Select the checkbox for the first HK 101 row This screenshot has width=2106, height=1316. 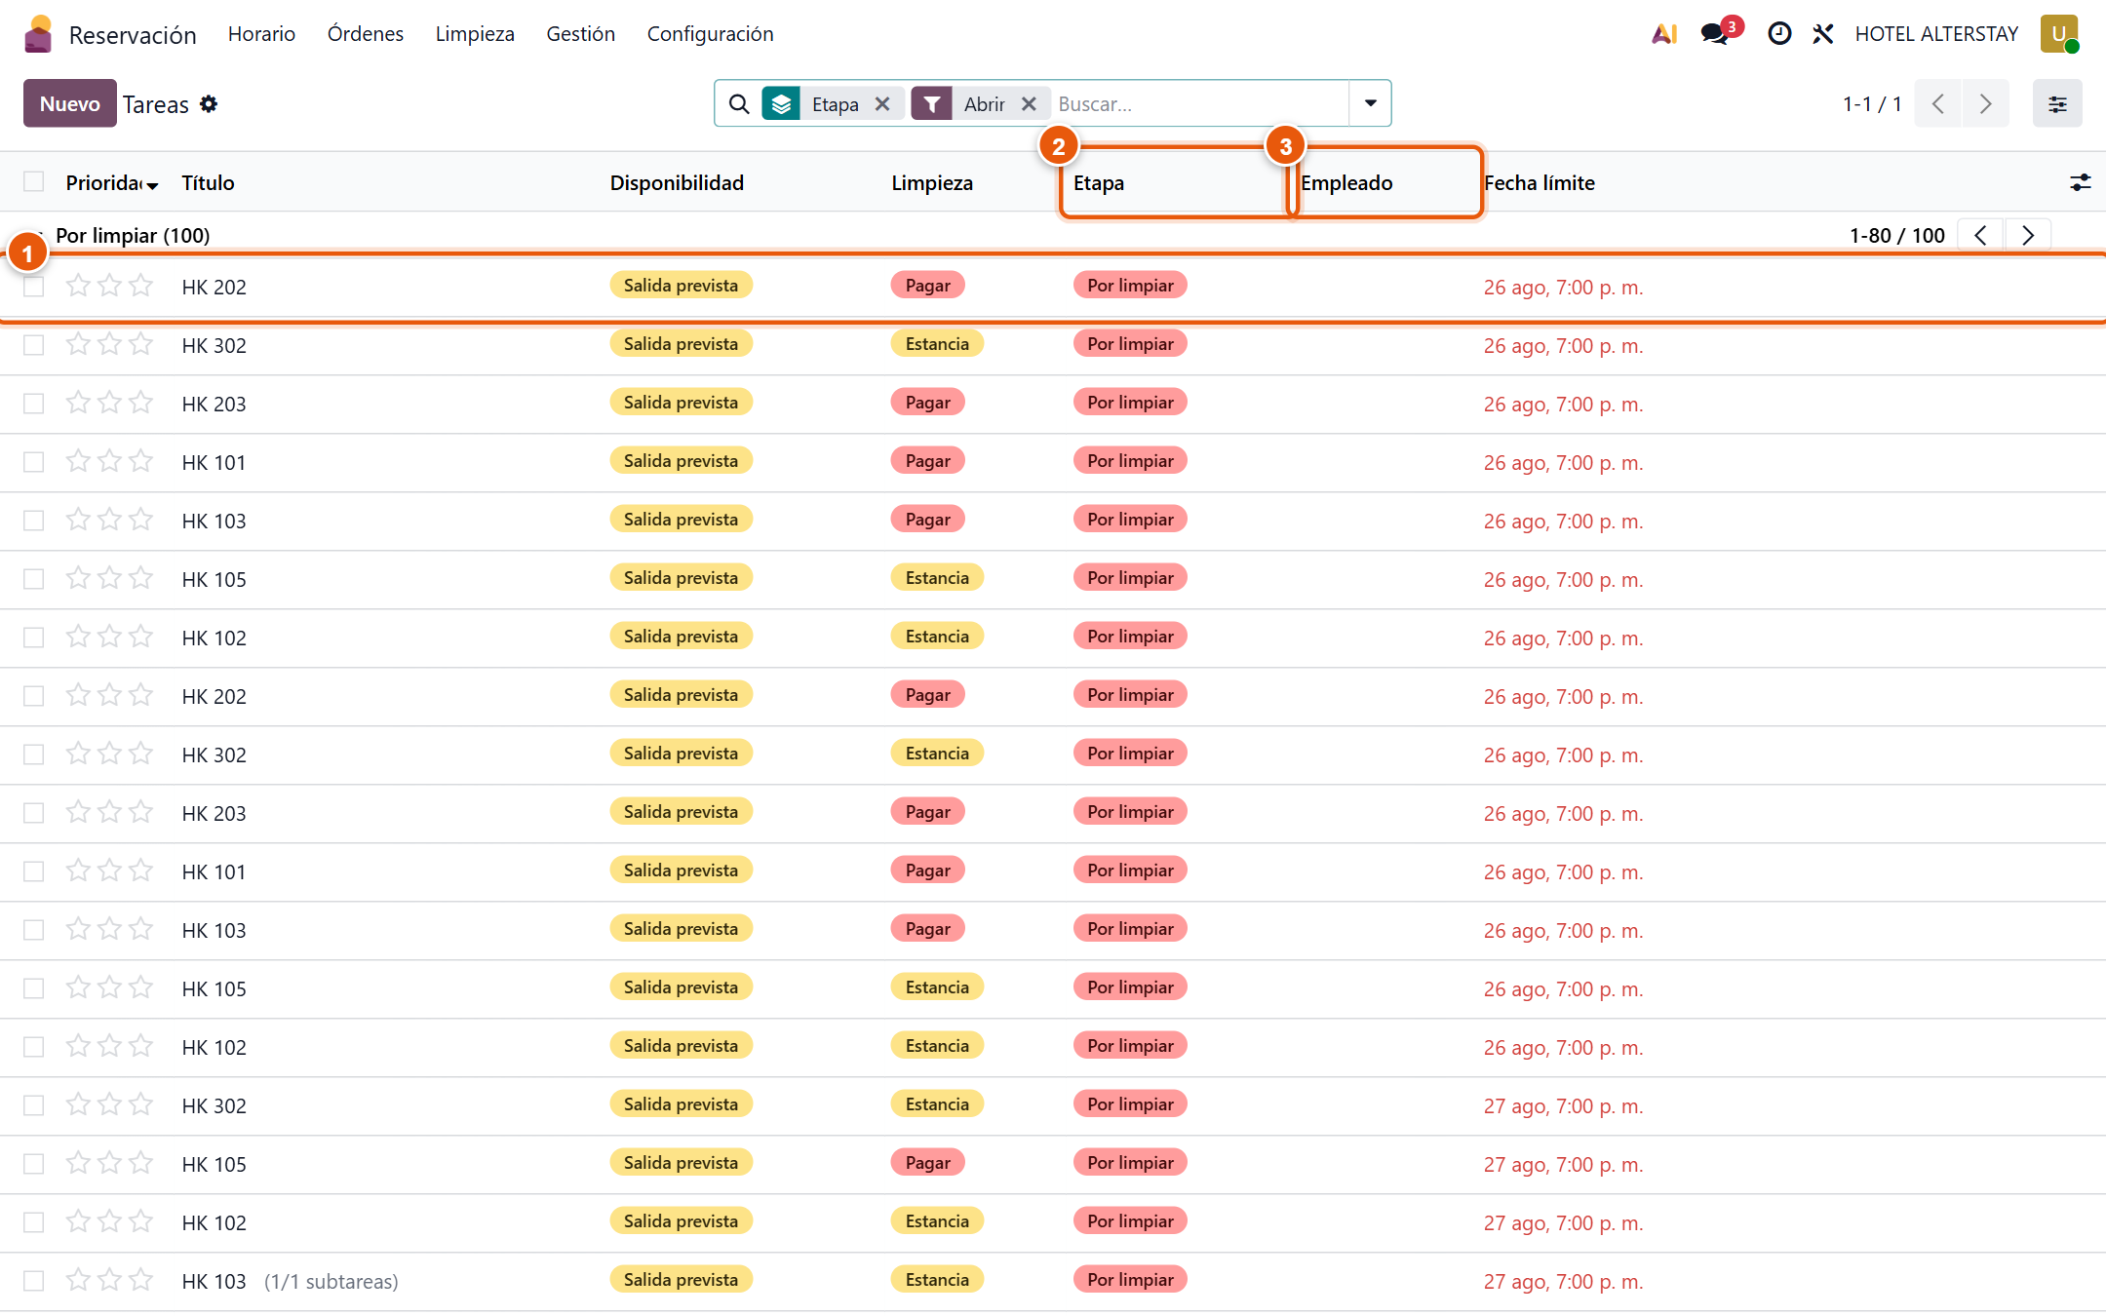pyautogui.click(x=34, y=462)
